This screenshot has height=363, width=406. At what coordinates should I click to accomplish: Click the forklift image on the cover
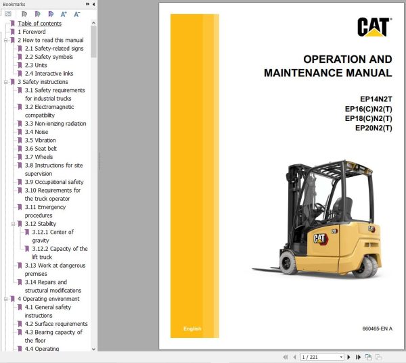(x=317, y=219)
